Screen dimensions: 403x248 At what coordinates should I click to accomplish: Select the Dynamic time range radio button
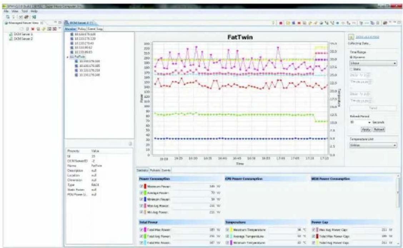click(351, 57)
